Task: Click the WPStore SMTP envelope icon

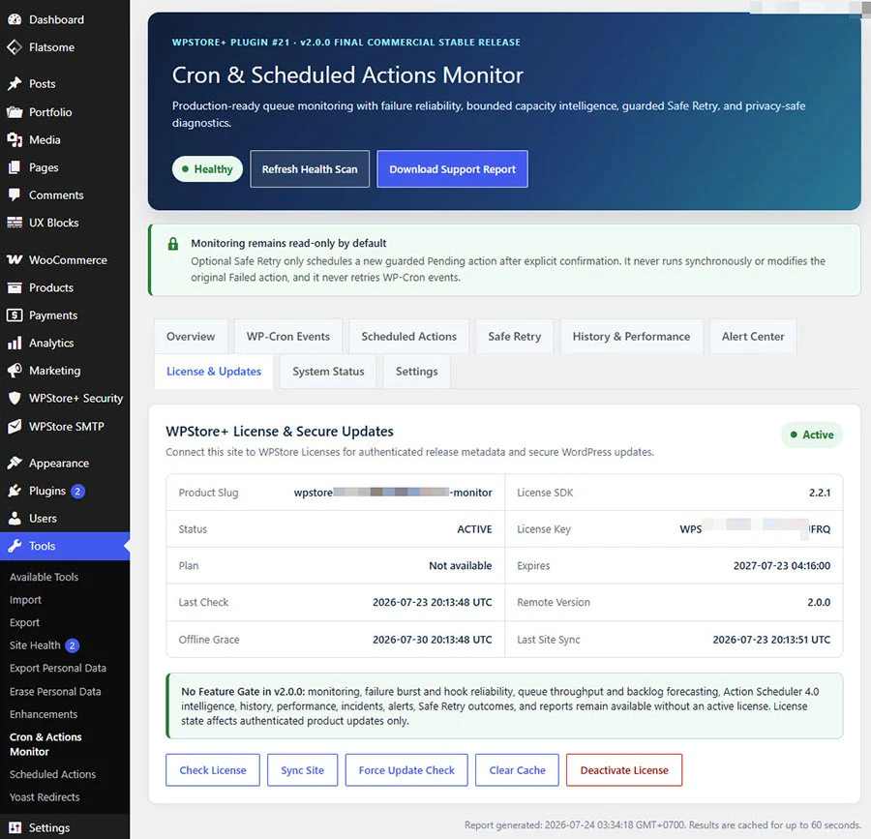Action: pyautogui.click(x=15, y=427)
